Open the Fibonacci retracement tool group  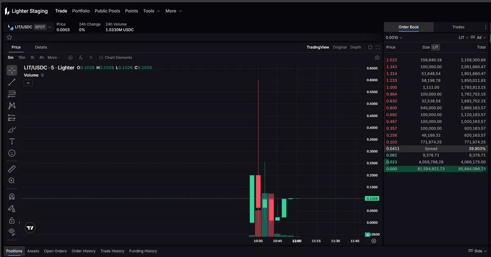point(12,94)
